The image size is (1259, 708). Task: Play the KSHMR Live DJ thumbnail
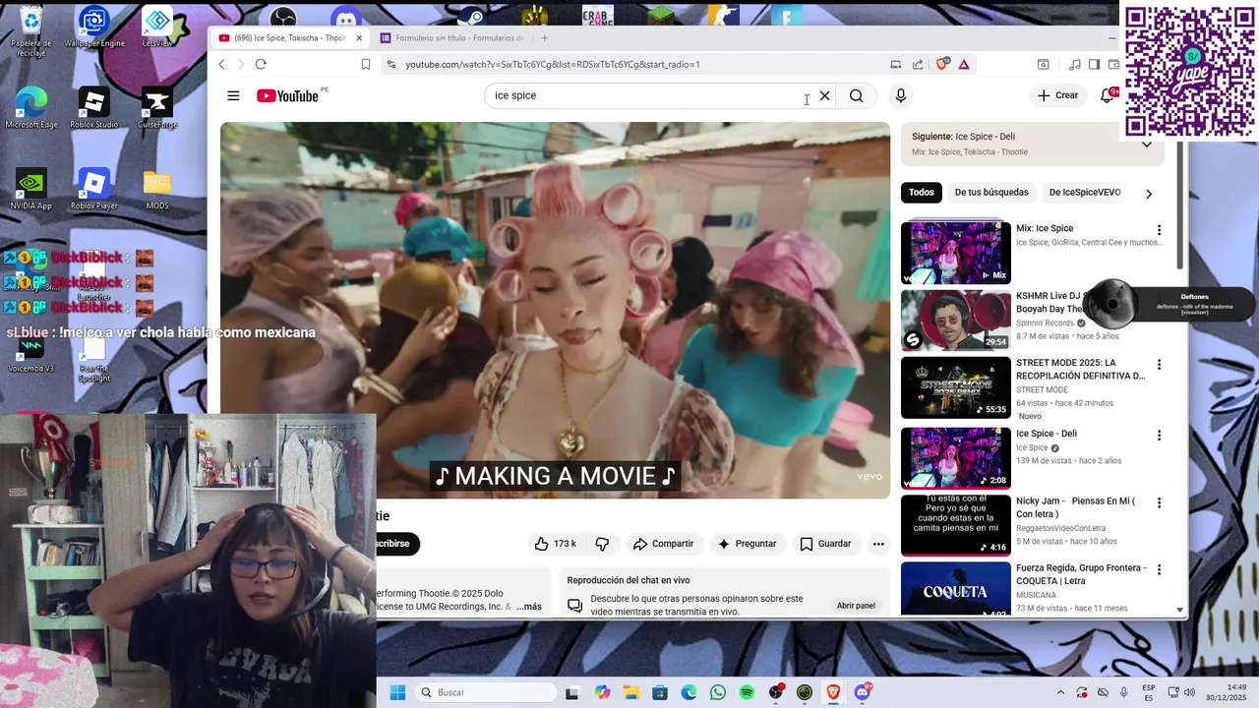click(955, 321)
